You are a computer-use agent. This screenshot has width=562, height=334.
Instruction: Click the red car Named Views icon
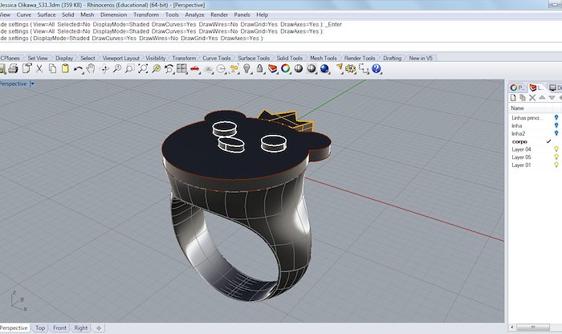coord(194,69)
